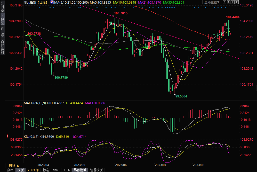Click the 【日线】 period label in chart title

click(42, 2)
